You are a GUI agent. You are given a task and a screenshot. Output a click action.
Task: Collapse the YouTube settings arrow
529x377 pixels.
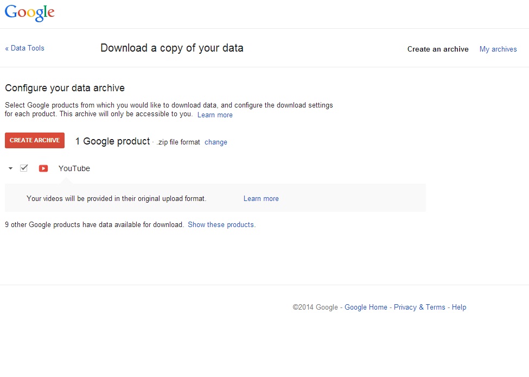10,168
